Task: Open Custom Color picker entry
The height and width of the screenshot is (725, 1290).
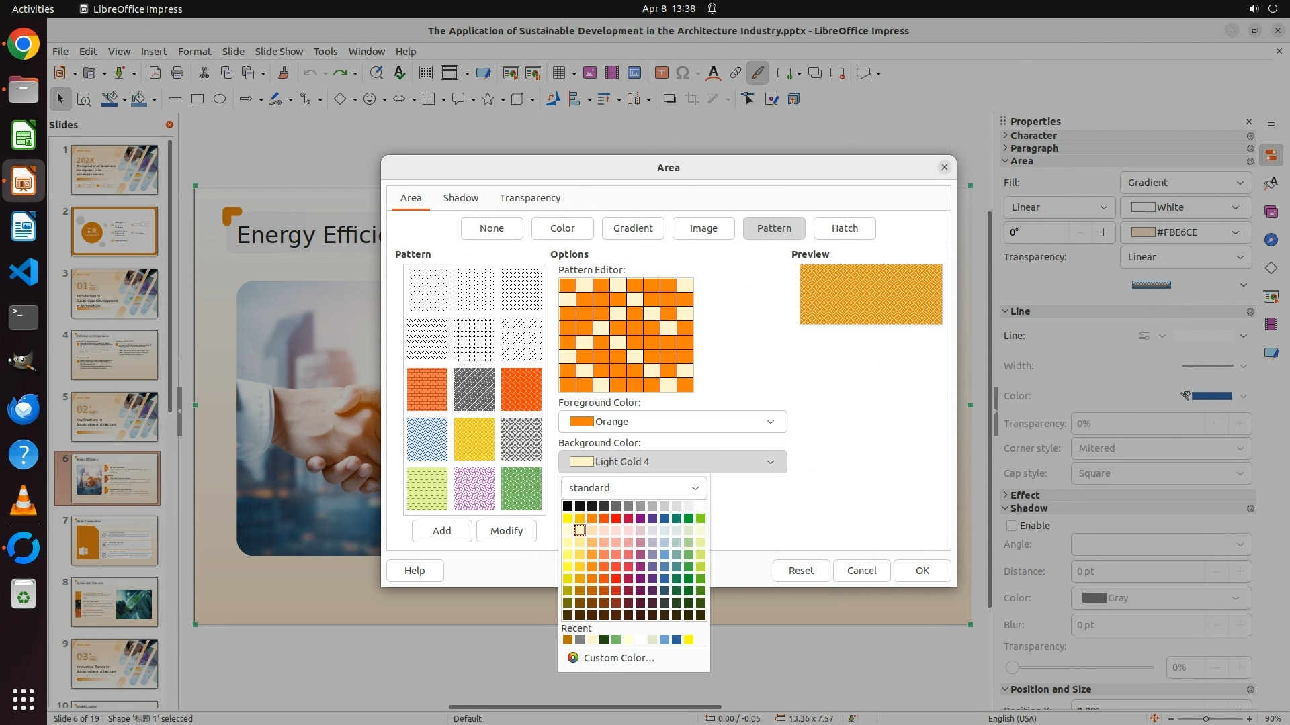Action: pos(618,658)
